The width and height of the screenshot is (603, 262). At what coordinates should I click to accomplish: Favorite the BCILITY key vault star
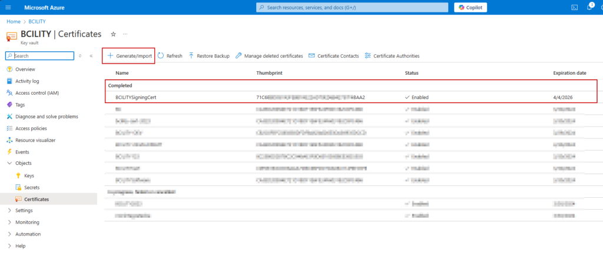113,34
